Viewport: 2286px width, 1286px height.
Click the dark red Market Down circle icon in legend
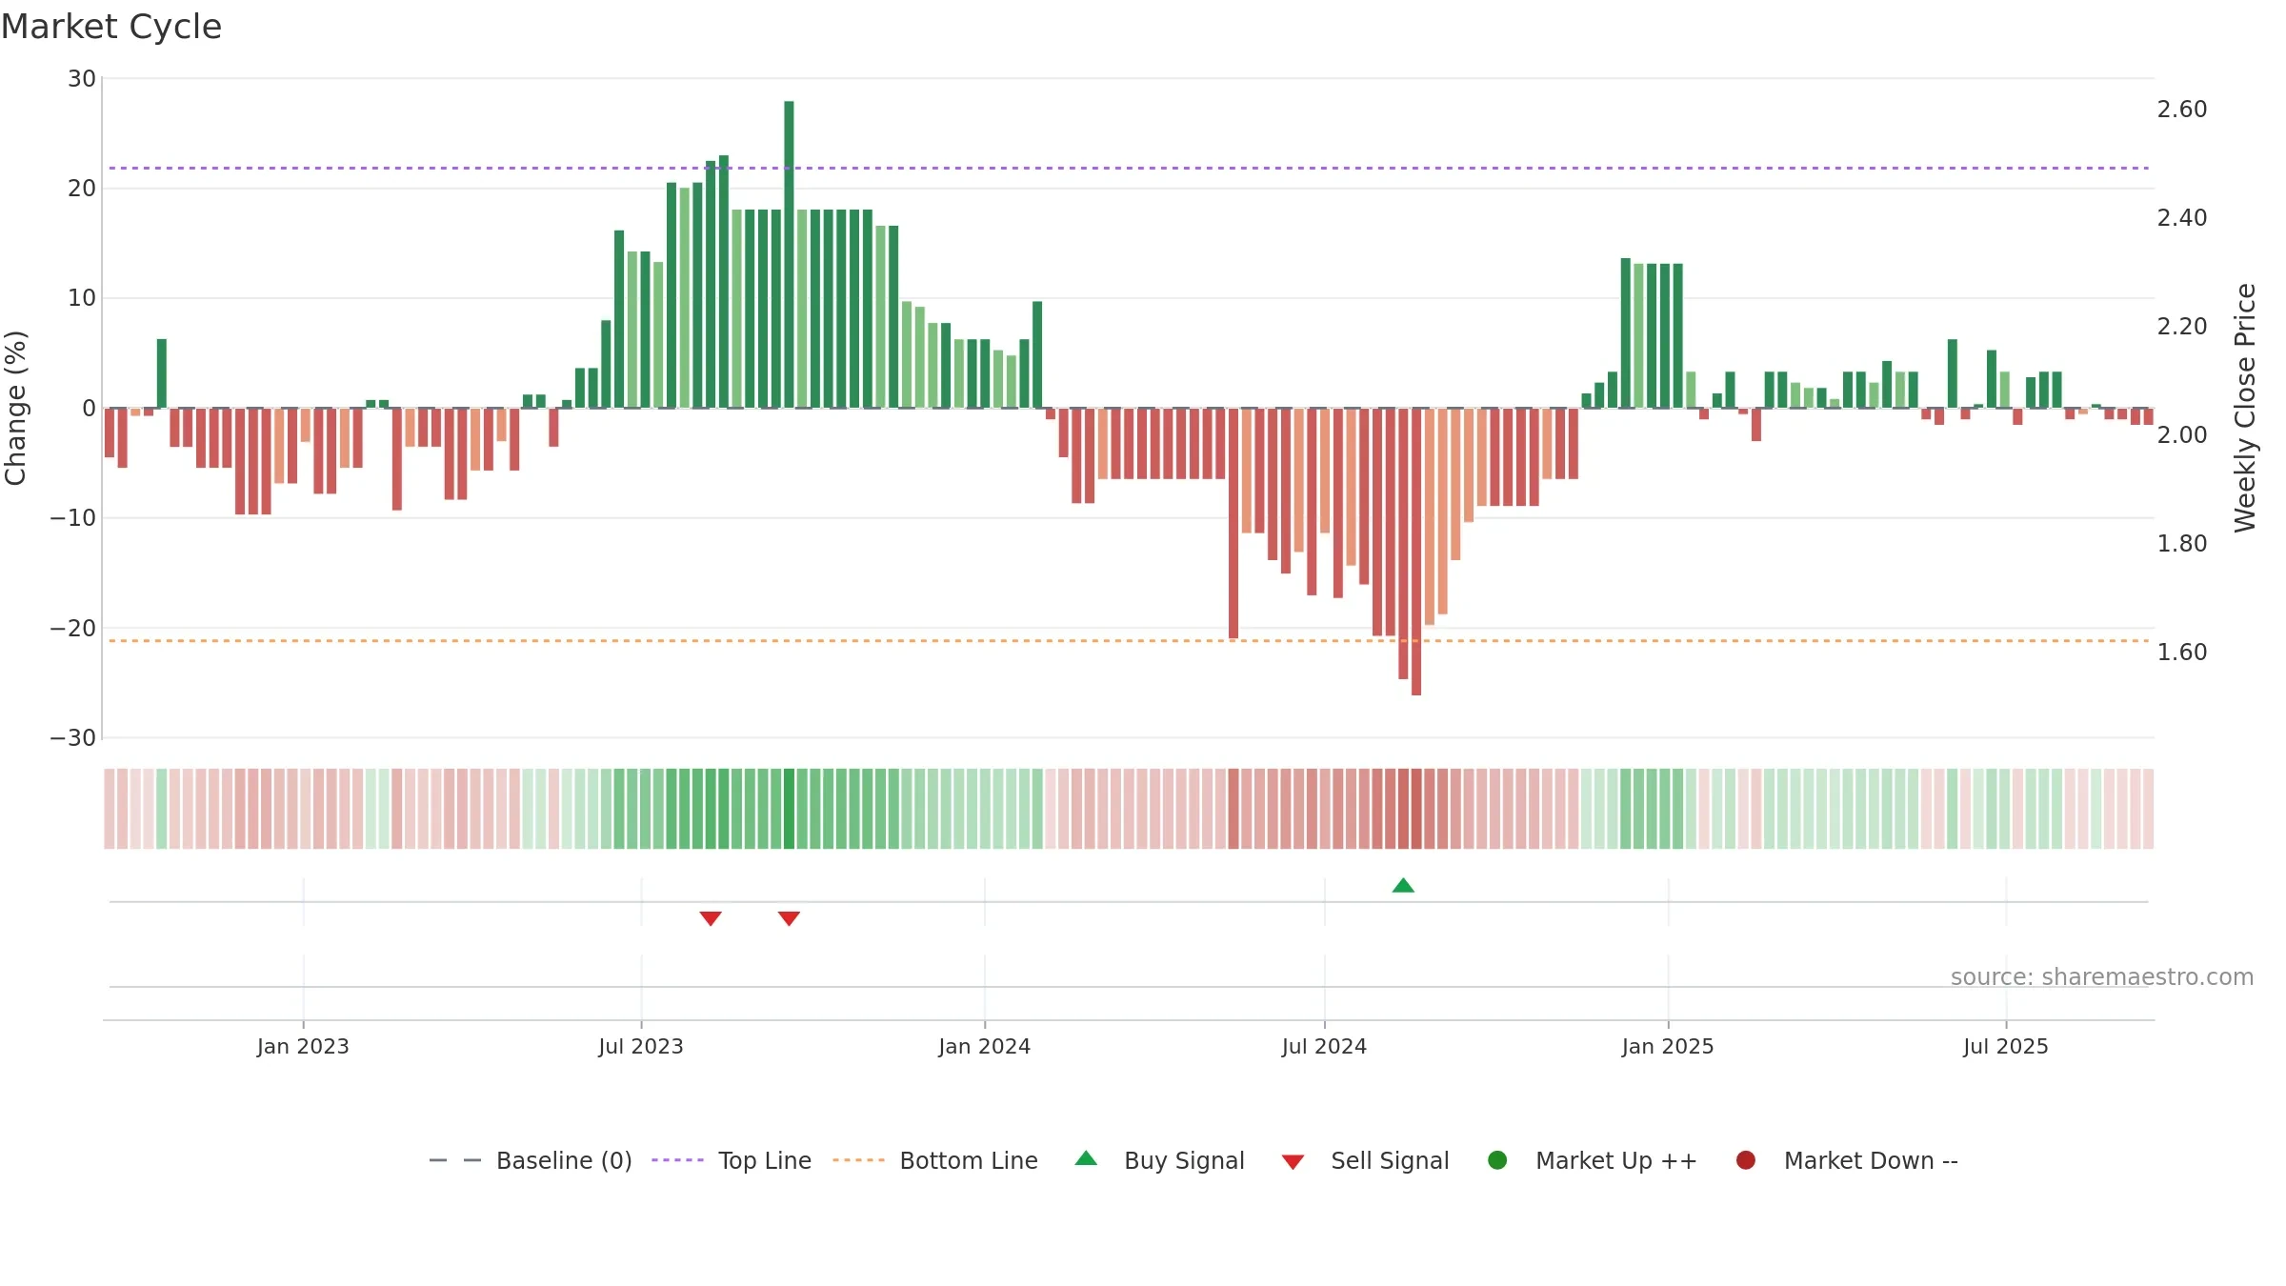[x=1746, y=1160]
